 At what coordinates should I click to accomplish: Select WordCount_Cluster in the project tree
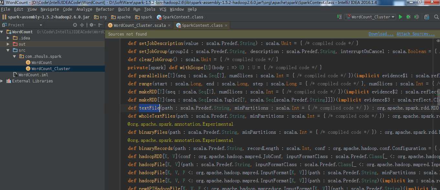[x=51, y=69]
